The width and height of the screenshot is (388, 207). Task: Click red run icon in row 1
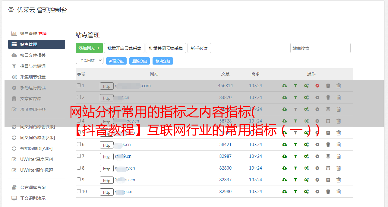tap(317, 86)
